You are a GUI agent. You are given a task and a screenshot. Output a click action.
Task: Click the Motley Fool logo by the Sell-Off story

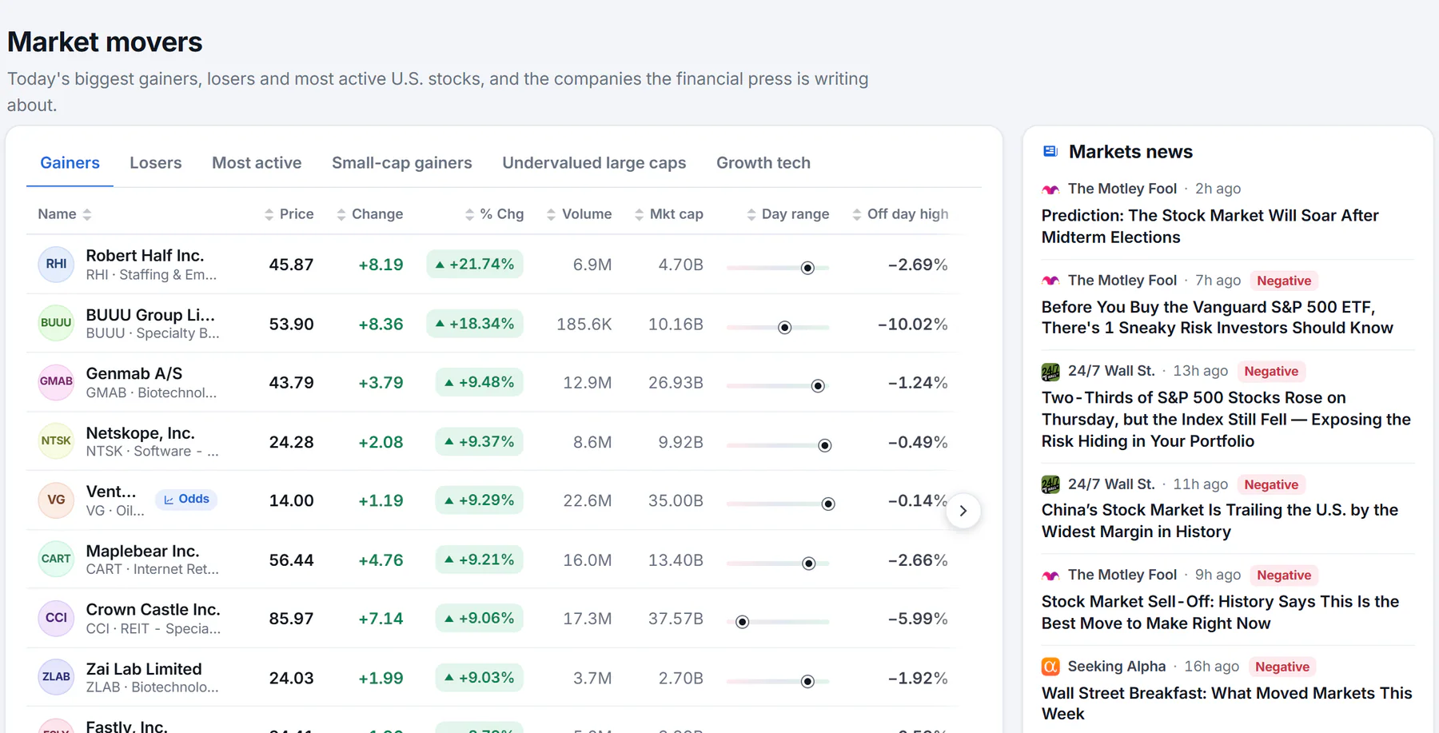click(x=1050, y=576)
